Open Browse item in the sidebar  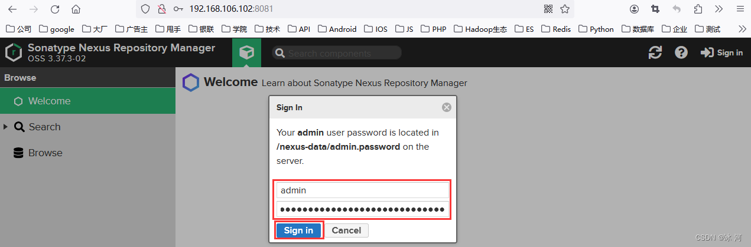pos(45,153)
